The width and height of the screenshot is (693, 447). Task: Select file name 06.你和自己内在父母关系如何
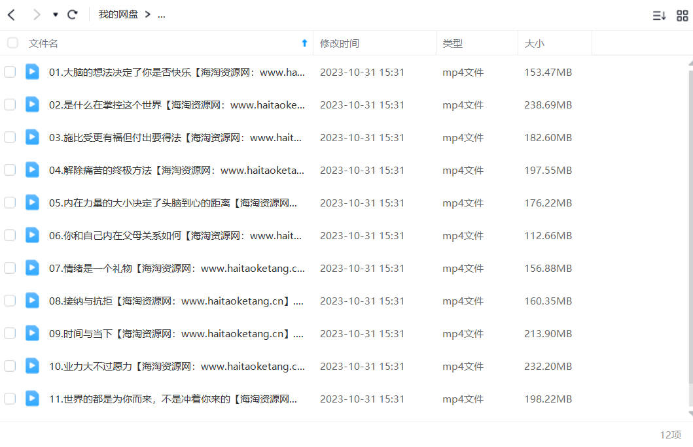(x=175, y=236)
